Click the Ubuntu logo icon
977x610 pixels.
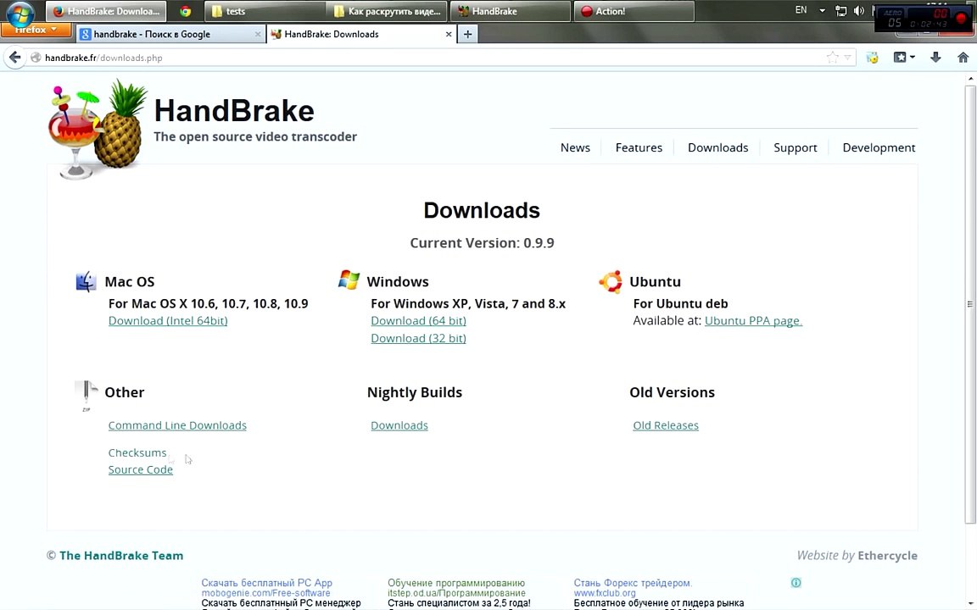611,281
